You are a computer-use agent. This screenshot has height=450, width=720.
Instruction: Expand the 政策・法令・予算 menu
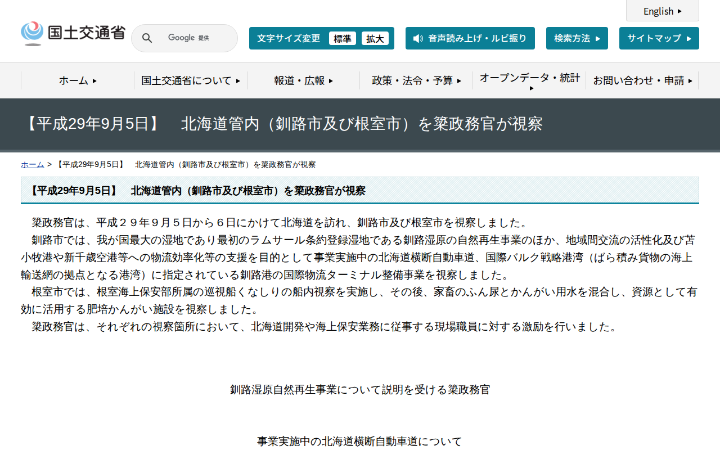click(x=416, y=80)
